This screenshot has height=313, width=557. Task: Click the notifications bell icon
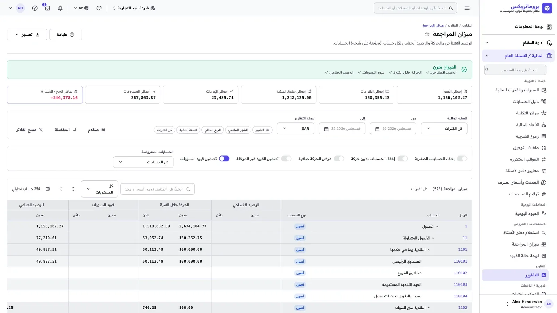[60, 8]
